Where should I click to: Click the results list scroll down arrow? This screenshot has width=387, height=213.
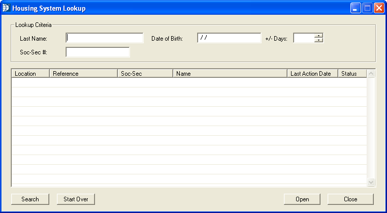tap(371, 182)
